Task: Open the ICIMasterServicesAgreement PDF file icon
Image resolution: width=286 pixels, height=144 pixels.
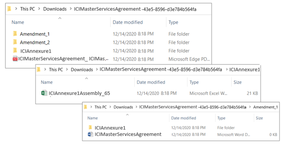Action: pos(15,59)
